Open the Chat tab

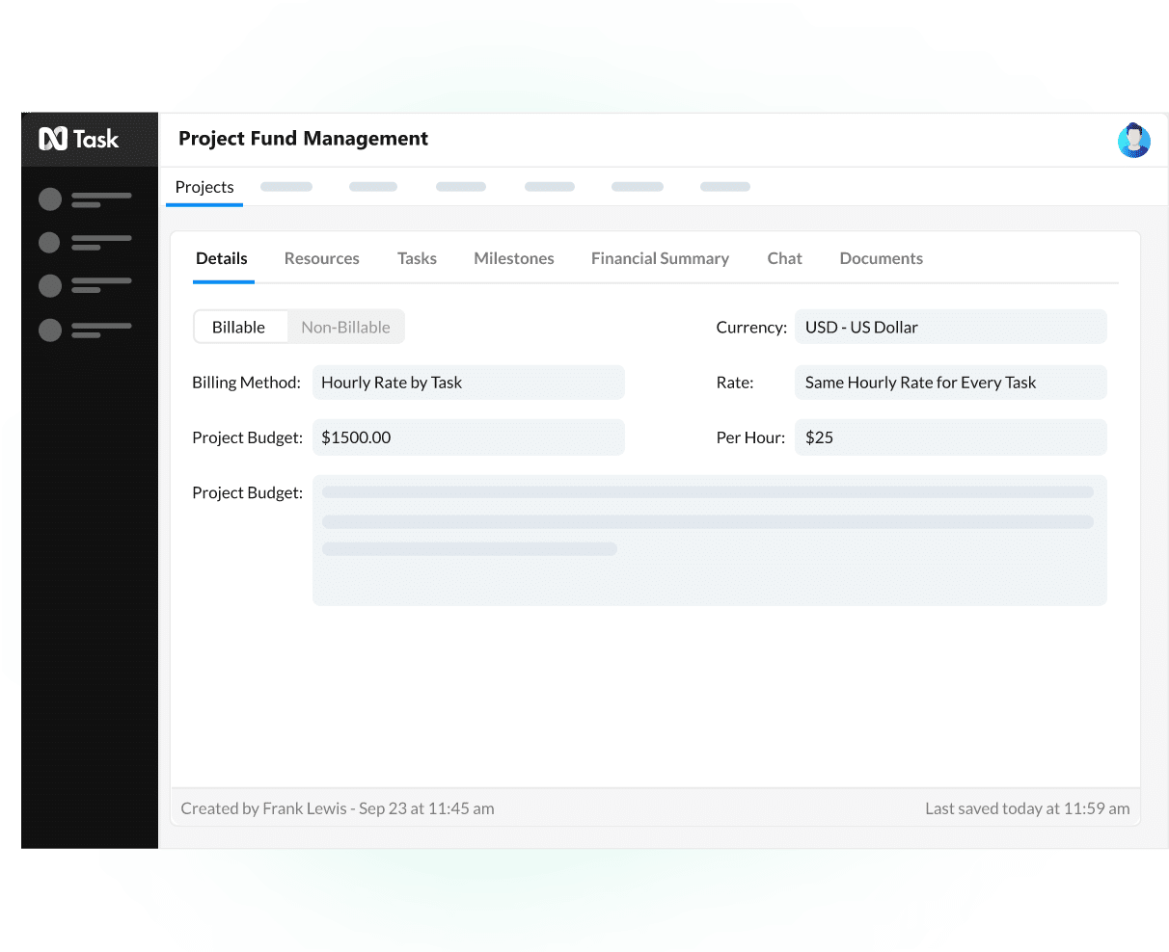pos(784,258)
